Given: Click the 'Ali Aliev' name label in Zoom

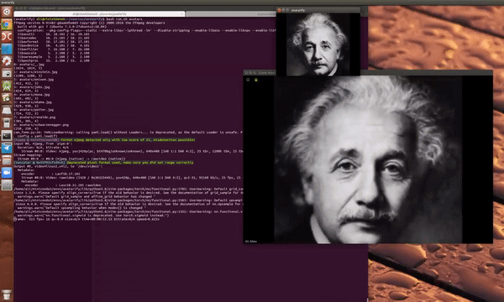Looking at the screenshot, I should click(x=251, y=242).
